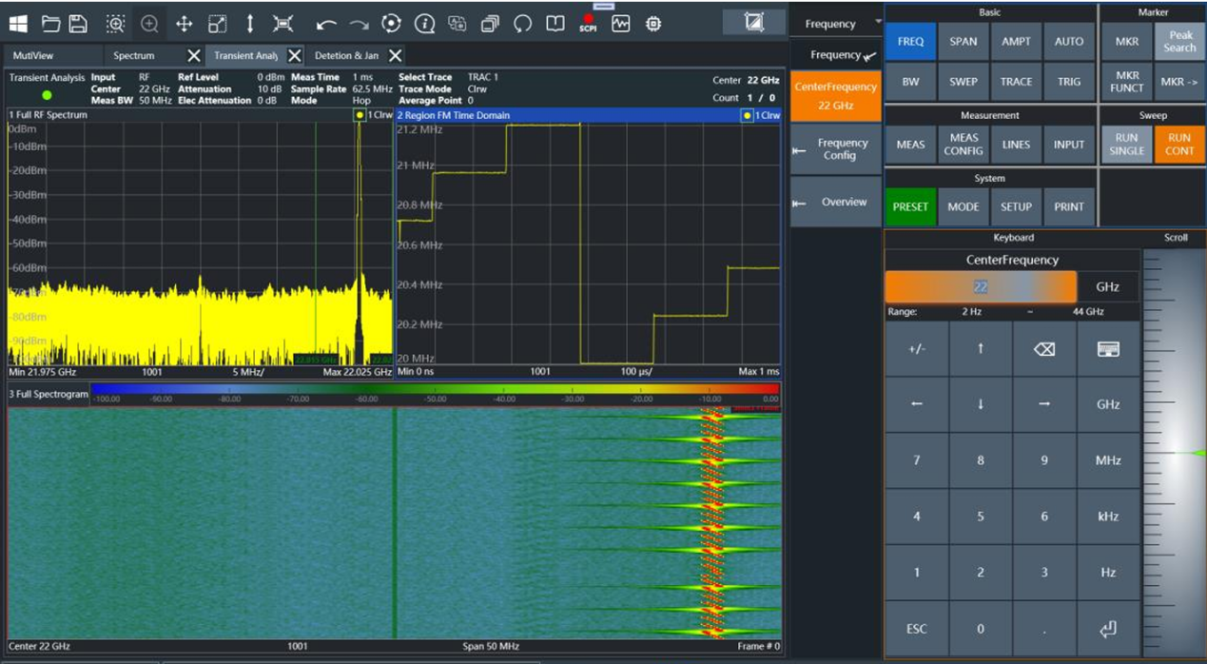Select the dashed-box zoom region tool
Image resolution: width=1207 pixels, height=664 pixels.
click(115, 24)
